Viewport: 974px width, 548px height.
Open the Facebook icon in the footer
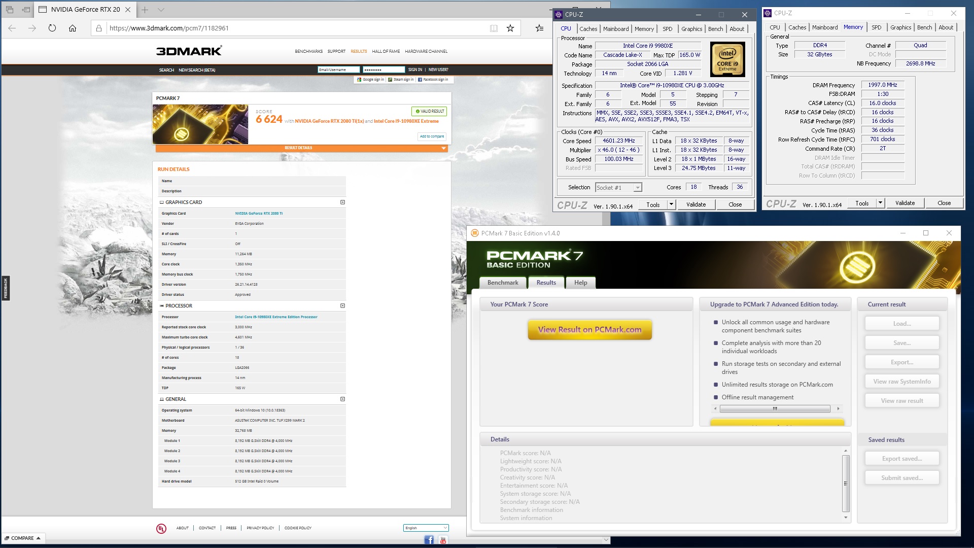click(429, 540)
